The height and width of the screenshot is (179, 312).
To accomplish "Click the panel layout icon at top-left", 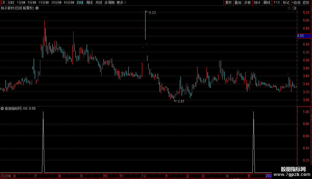I will (3, 2).
